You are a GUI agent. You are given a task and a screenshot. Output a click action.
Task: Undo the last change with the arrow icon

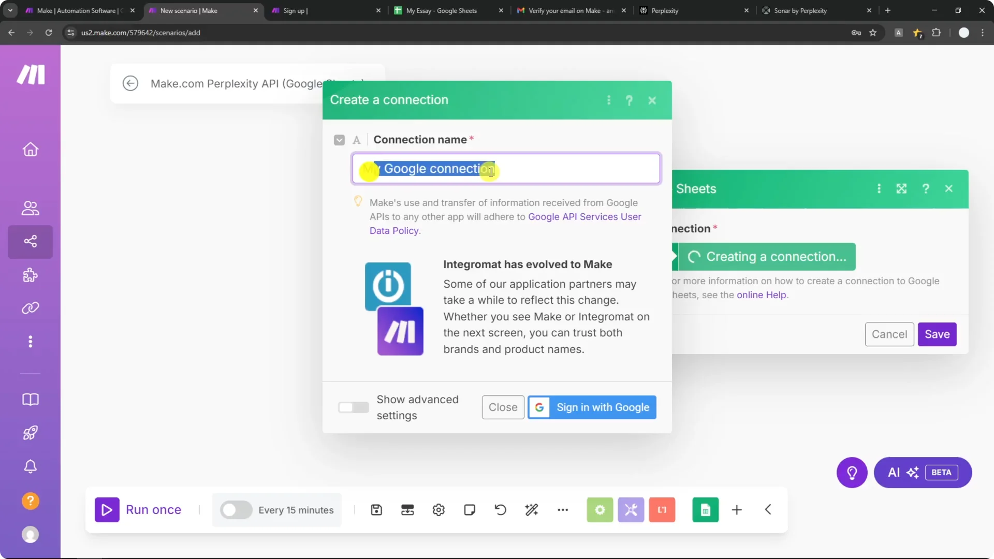point(500,510)
